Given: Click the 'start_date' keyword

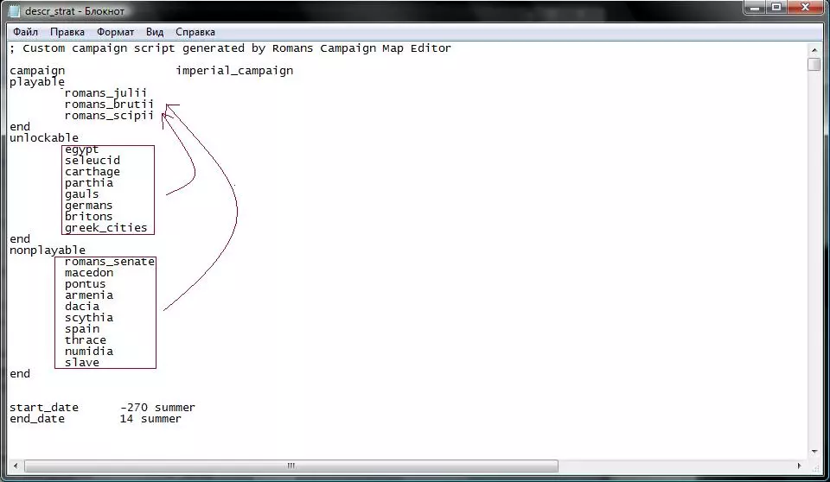Looking at the screenshot, I should coord(44,408).
